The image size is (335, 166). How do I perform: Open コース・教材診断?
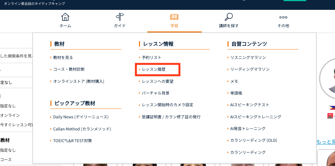[x=69, y=70]
